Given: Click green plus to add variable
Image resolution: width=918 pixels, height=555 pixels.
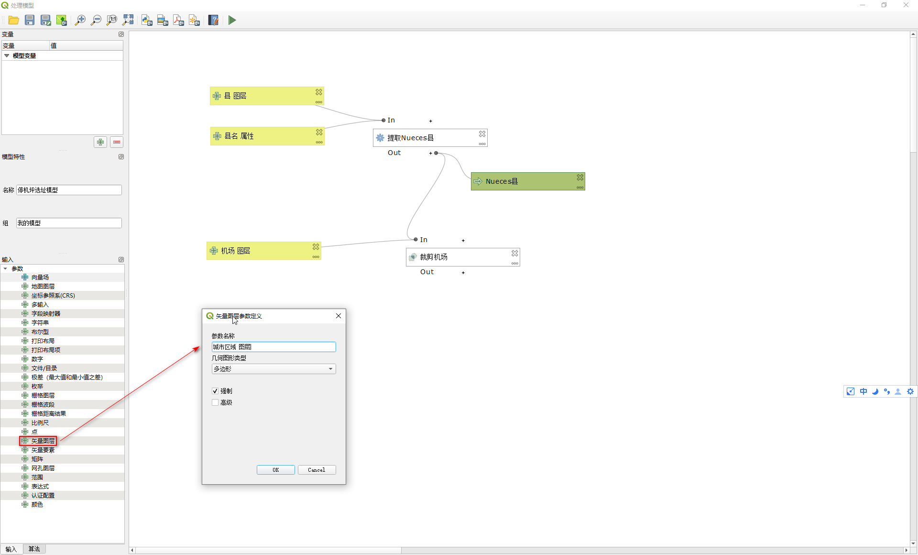Looking at the screenshot, I should [x=100, y=142].
